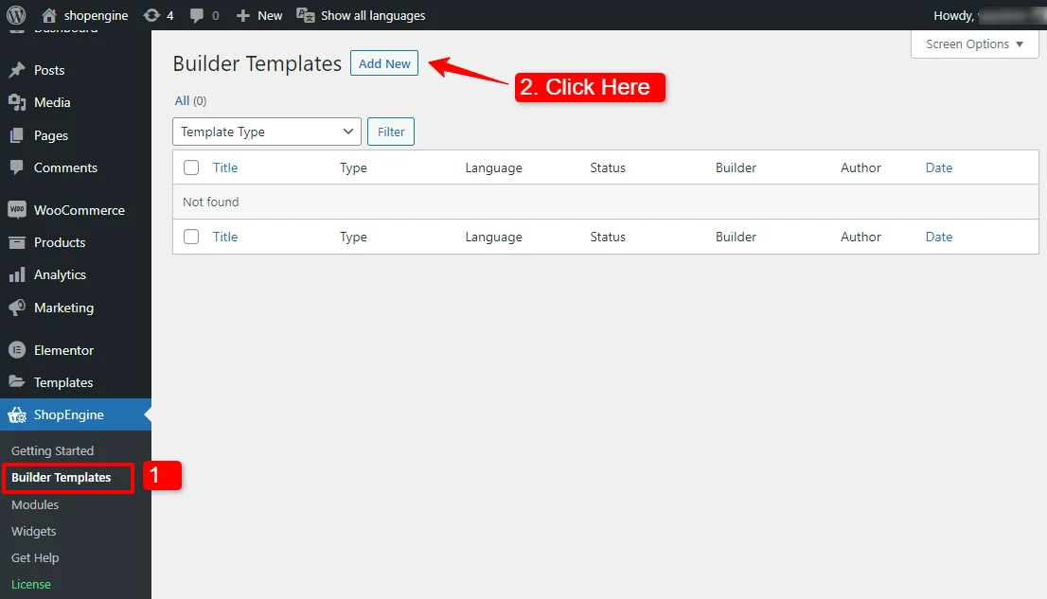Screen dimensions: 1047x599
Task: Open the updates icon showing 4
Action: 151,15
